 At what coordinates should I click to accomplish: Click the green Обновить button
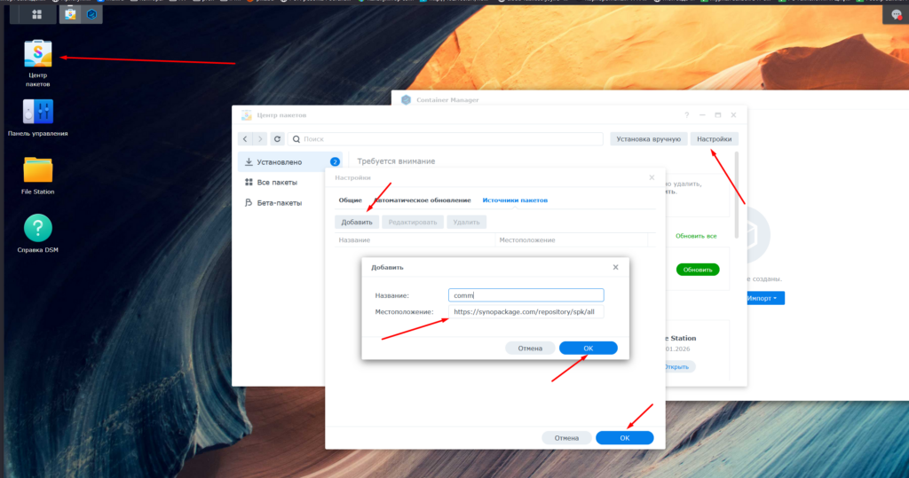coord(697,270)
